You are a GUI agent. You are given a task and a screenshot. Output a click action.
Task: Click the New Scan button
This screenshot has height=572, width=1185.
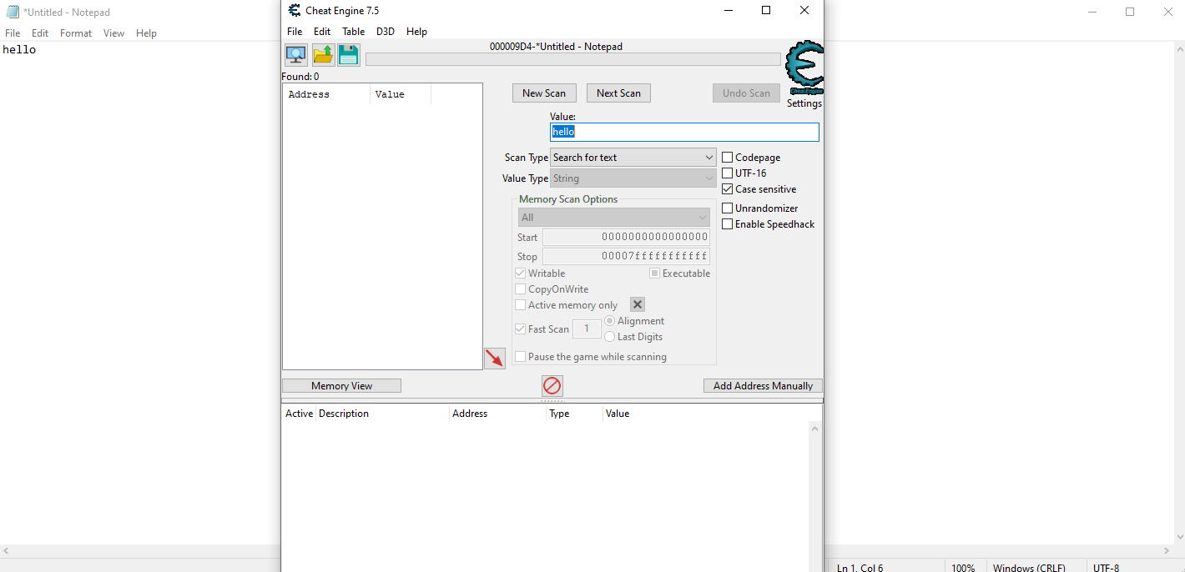tap(544, 93)
